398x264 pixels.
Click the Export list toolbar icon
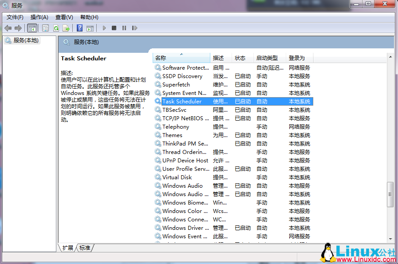pyautogui.click(x=66, y=28)
